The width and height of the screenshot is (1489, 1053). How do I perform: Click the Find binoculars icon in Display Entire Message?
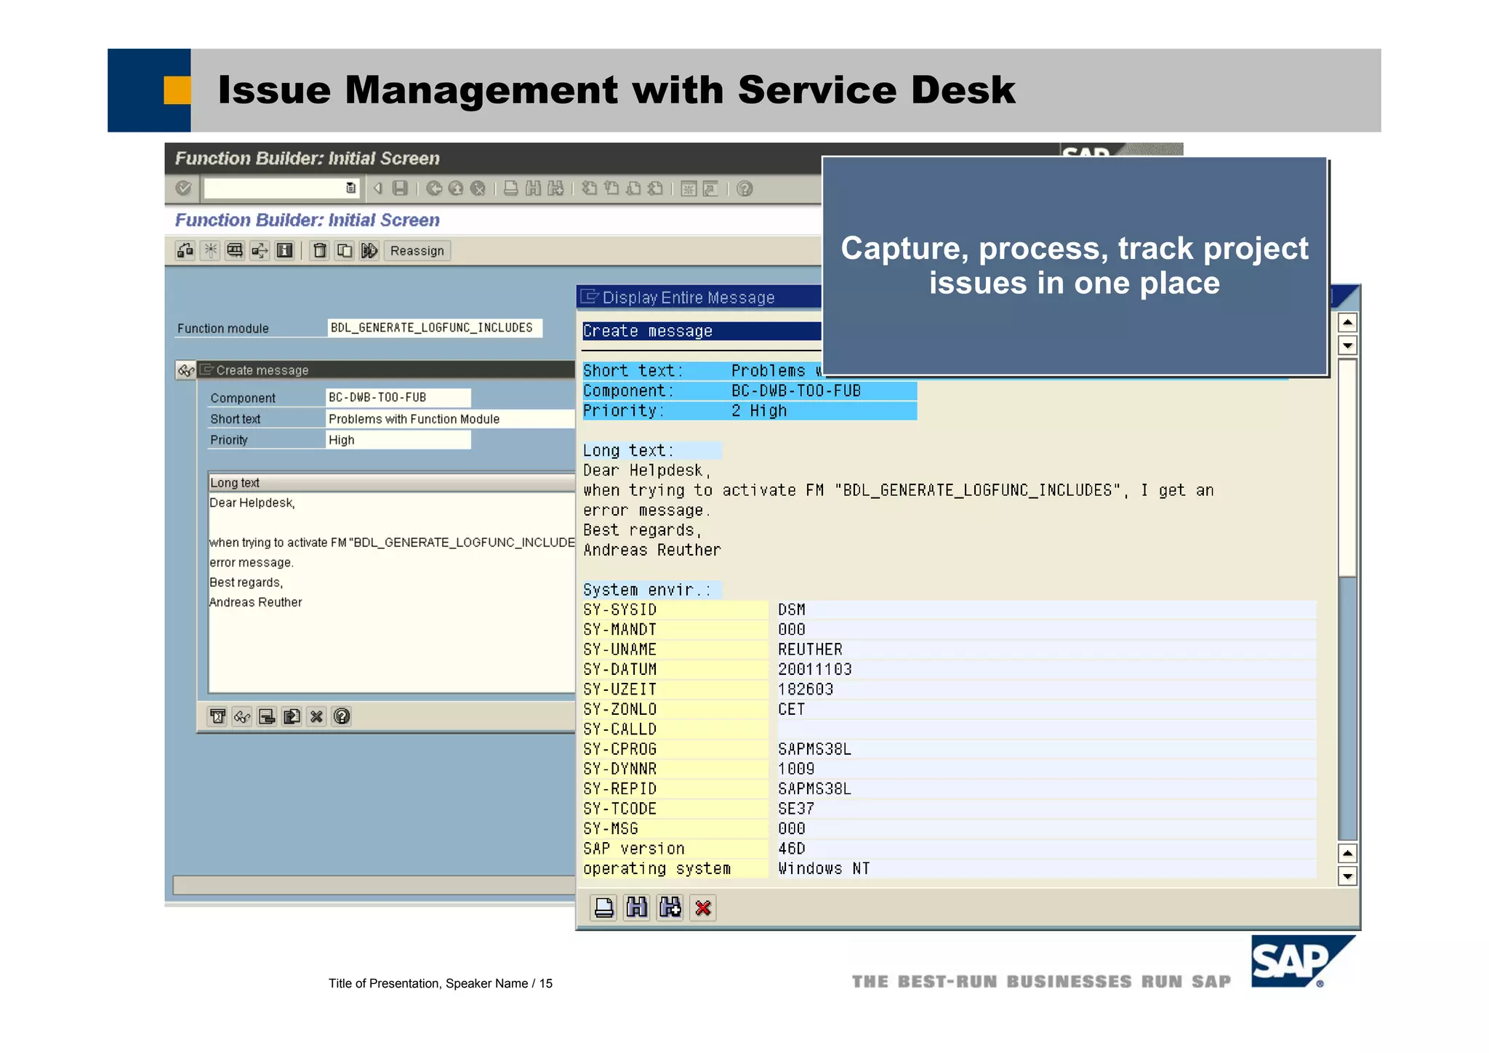coord(637,908)
